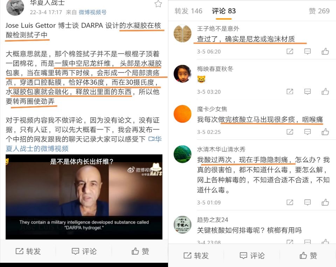Open the profile avatar of 魔卡少女焦
Screen dimensions: 336x267
182,114
